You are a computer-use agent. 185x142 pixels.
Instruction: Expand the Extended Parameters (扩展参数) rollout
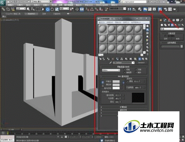click(123, 107)
